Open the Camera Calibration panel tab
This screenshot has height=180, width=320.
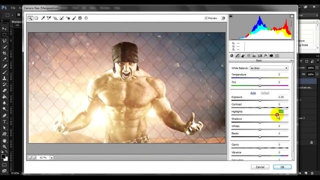[x=271, y=55]
